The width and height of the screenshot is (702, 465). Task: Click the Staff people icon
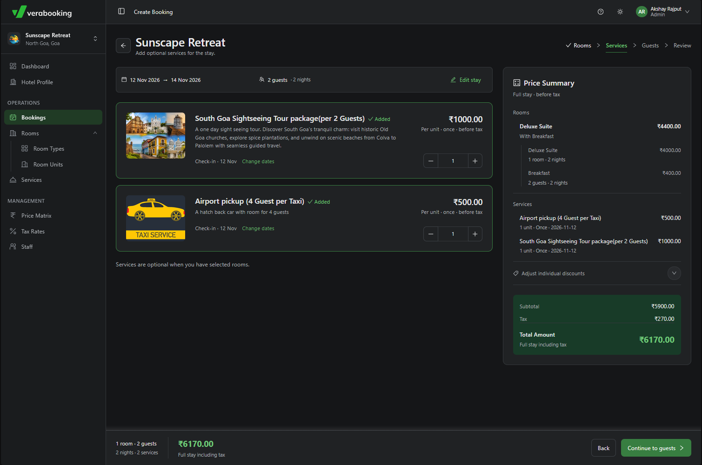[13, 246]
